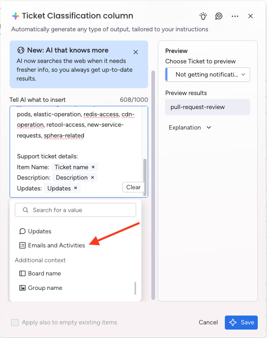Screen dimensions: 267x338
Task: Click the Board name icon
Action: tap(22, 273)
